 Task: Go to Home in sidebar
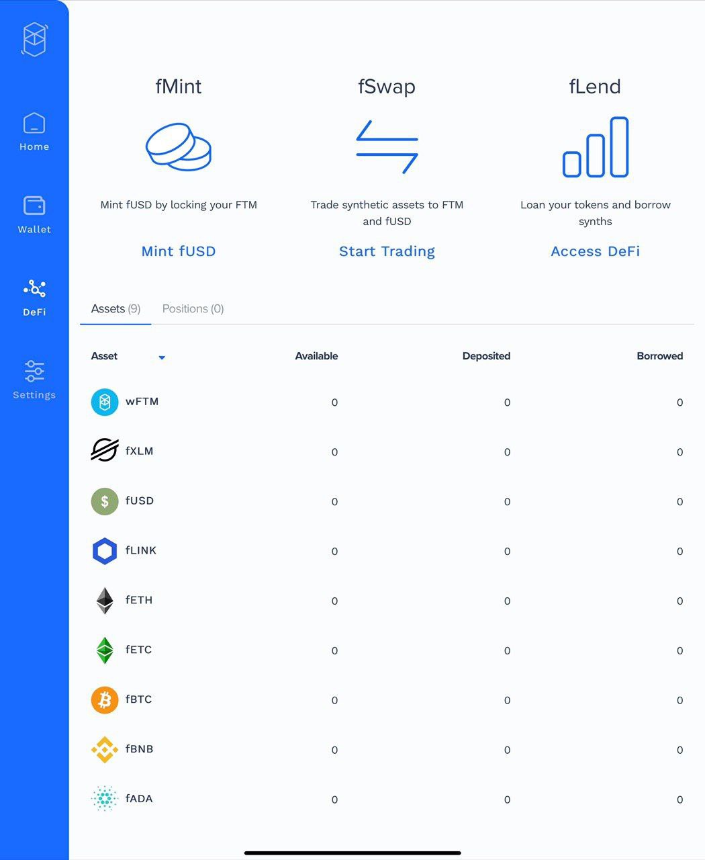(x=34, y=132)
